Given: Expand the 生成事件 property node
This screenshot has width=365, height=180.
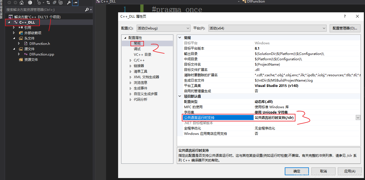Looking at the screenshot, I should point(130,88).
